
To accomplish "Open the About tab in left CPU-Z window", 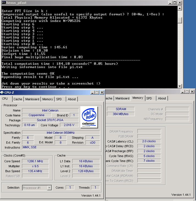I will pyautogui.click(x=72, y=99).
